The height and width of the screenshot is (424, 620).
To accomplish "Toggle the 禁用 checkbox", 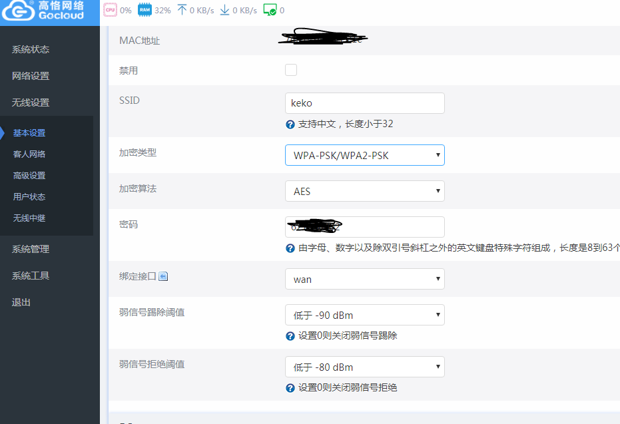I will [x=291, y=70].
